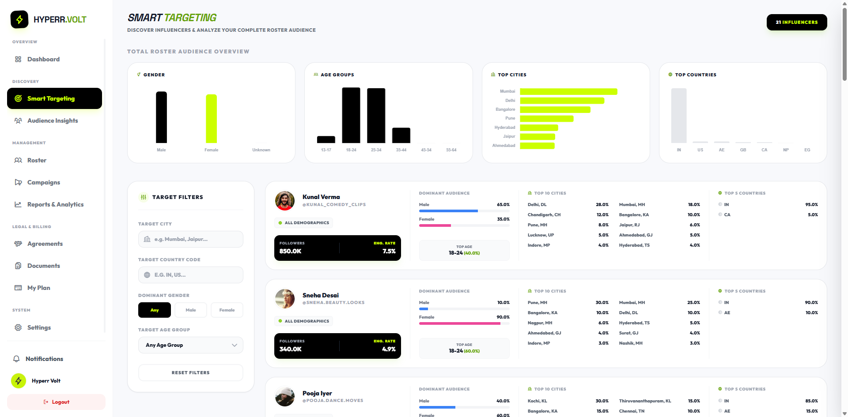Click the Roster people icon

(x=18, y=160)
